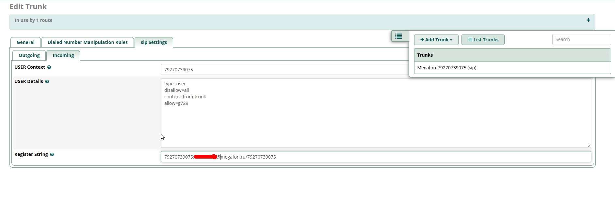Viewport: 615px width, 211px height.
Task: Show help for USER Context
Action: 49,67
